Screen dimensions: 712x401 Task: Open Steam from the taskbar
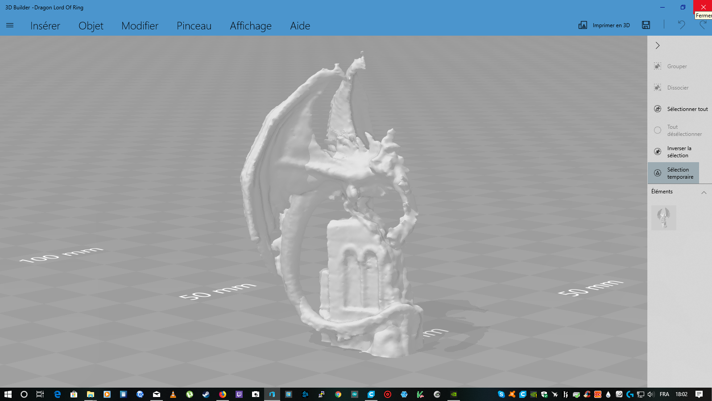206,394
